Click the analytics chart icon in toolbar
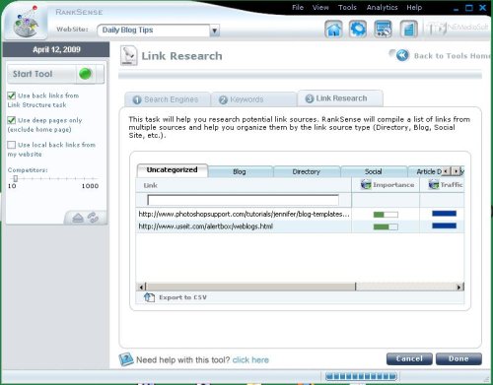 click(408, 29)
